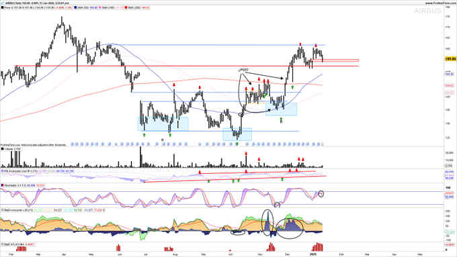Select the ¿POS? text annotation on chart
457x257 pixels.
(x=243, y=70)
